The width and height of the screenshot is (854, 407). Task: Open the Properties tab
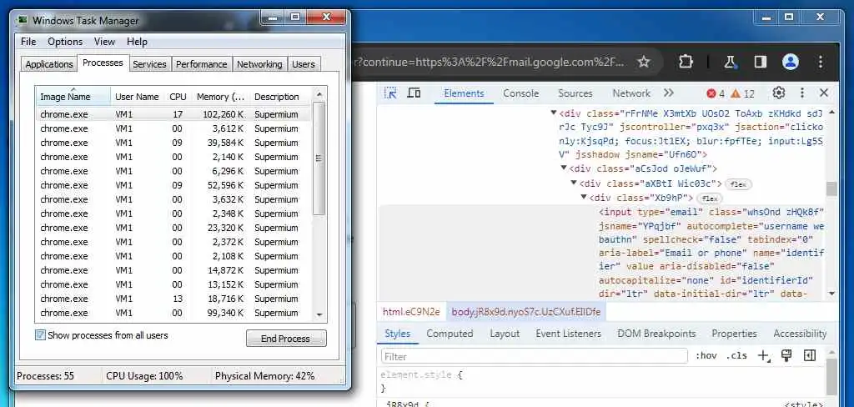pos(734,334)
